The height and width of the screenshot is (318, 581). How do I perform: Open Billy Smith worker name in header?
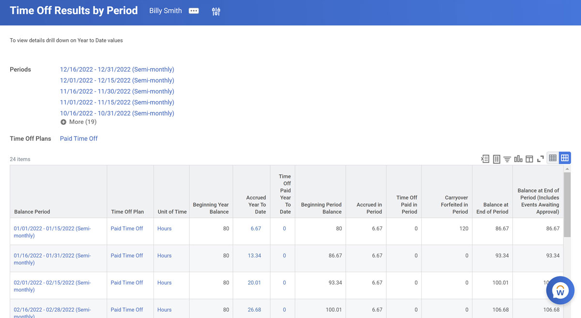pyautogui.click(x=166, y=11)
